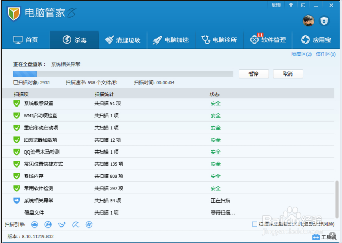Click the 系统敏感设置 row label
This screenshot has height=243, width=342.
click(x=39, y=103)
